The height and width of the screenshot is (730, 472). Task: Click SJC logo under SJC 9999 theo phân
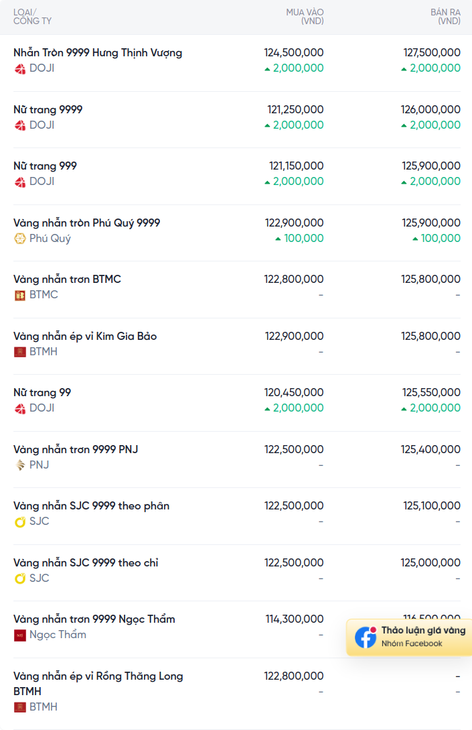[x=20, y=522]
